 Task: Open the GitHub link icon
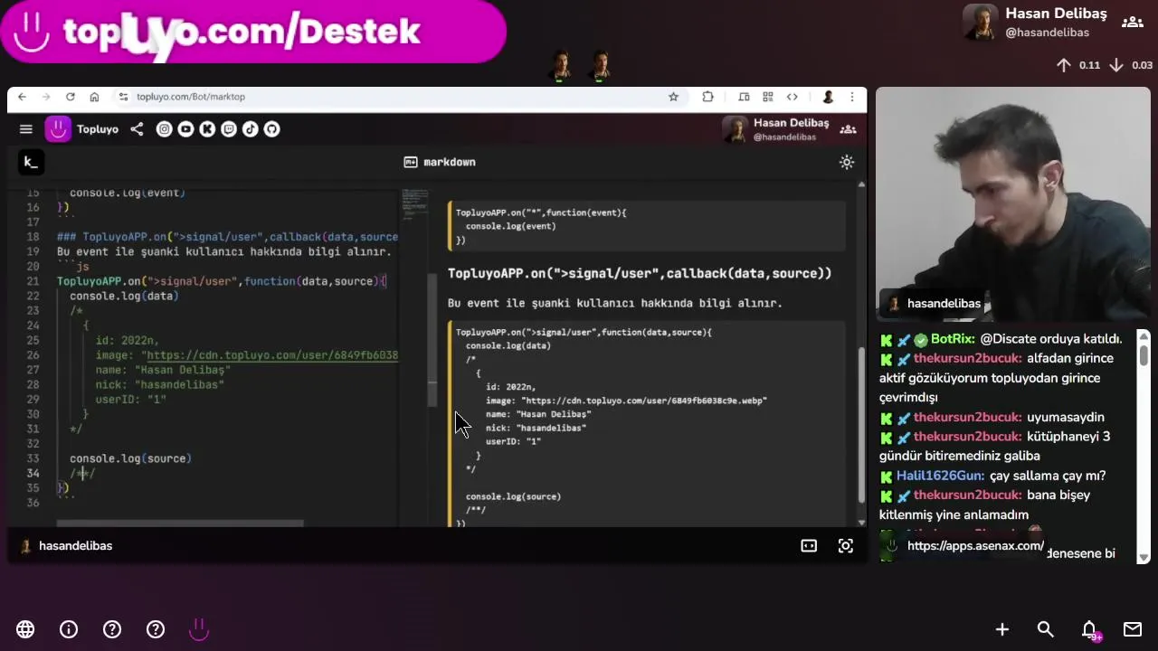(x=271, y=129)
